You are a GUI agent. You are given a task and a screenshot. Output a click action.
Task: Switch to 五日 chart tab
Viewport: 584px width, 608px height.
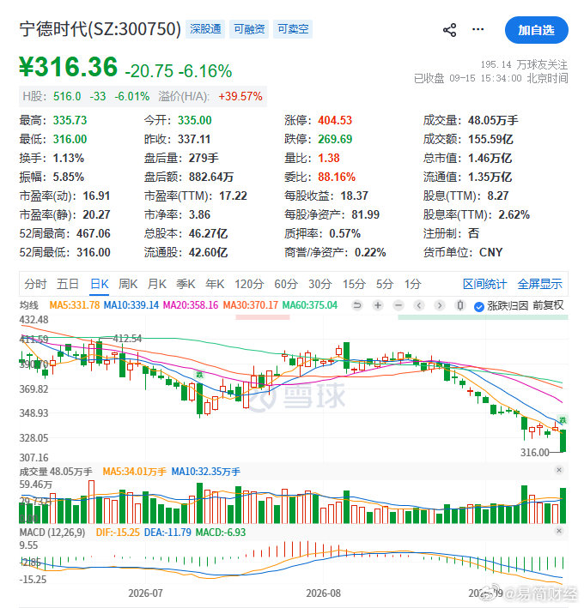coord(68,284)
